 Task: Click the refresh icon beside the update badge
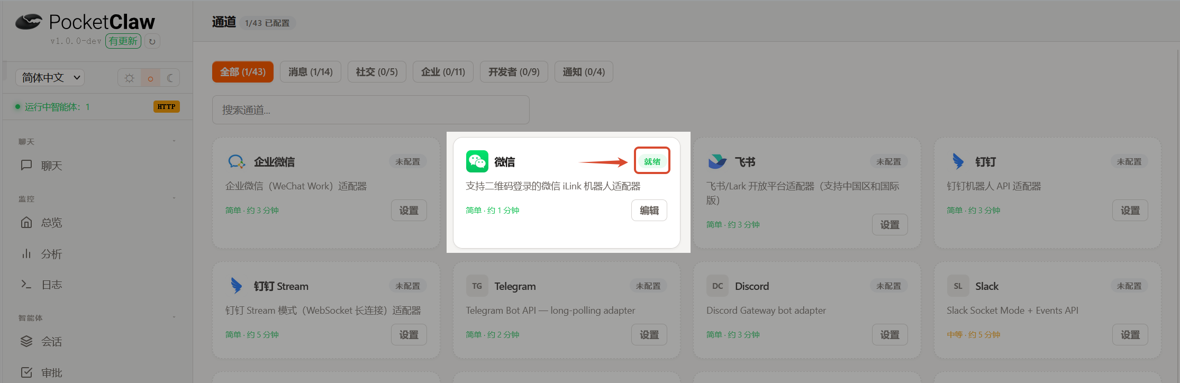click(x=152, y=41)
